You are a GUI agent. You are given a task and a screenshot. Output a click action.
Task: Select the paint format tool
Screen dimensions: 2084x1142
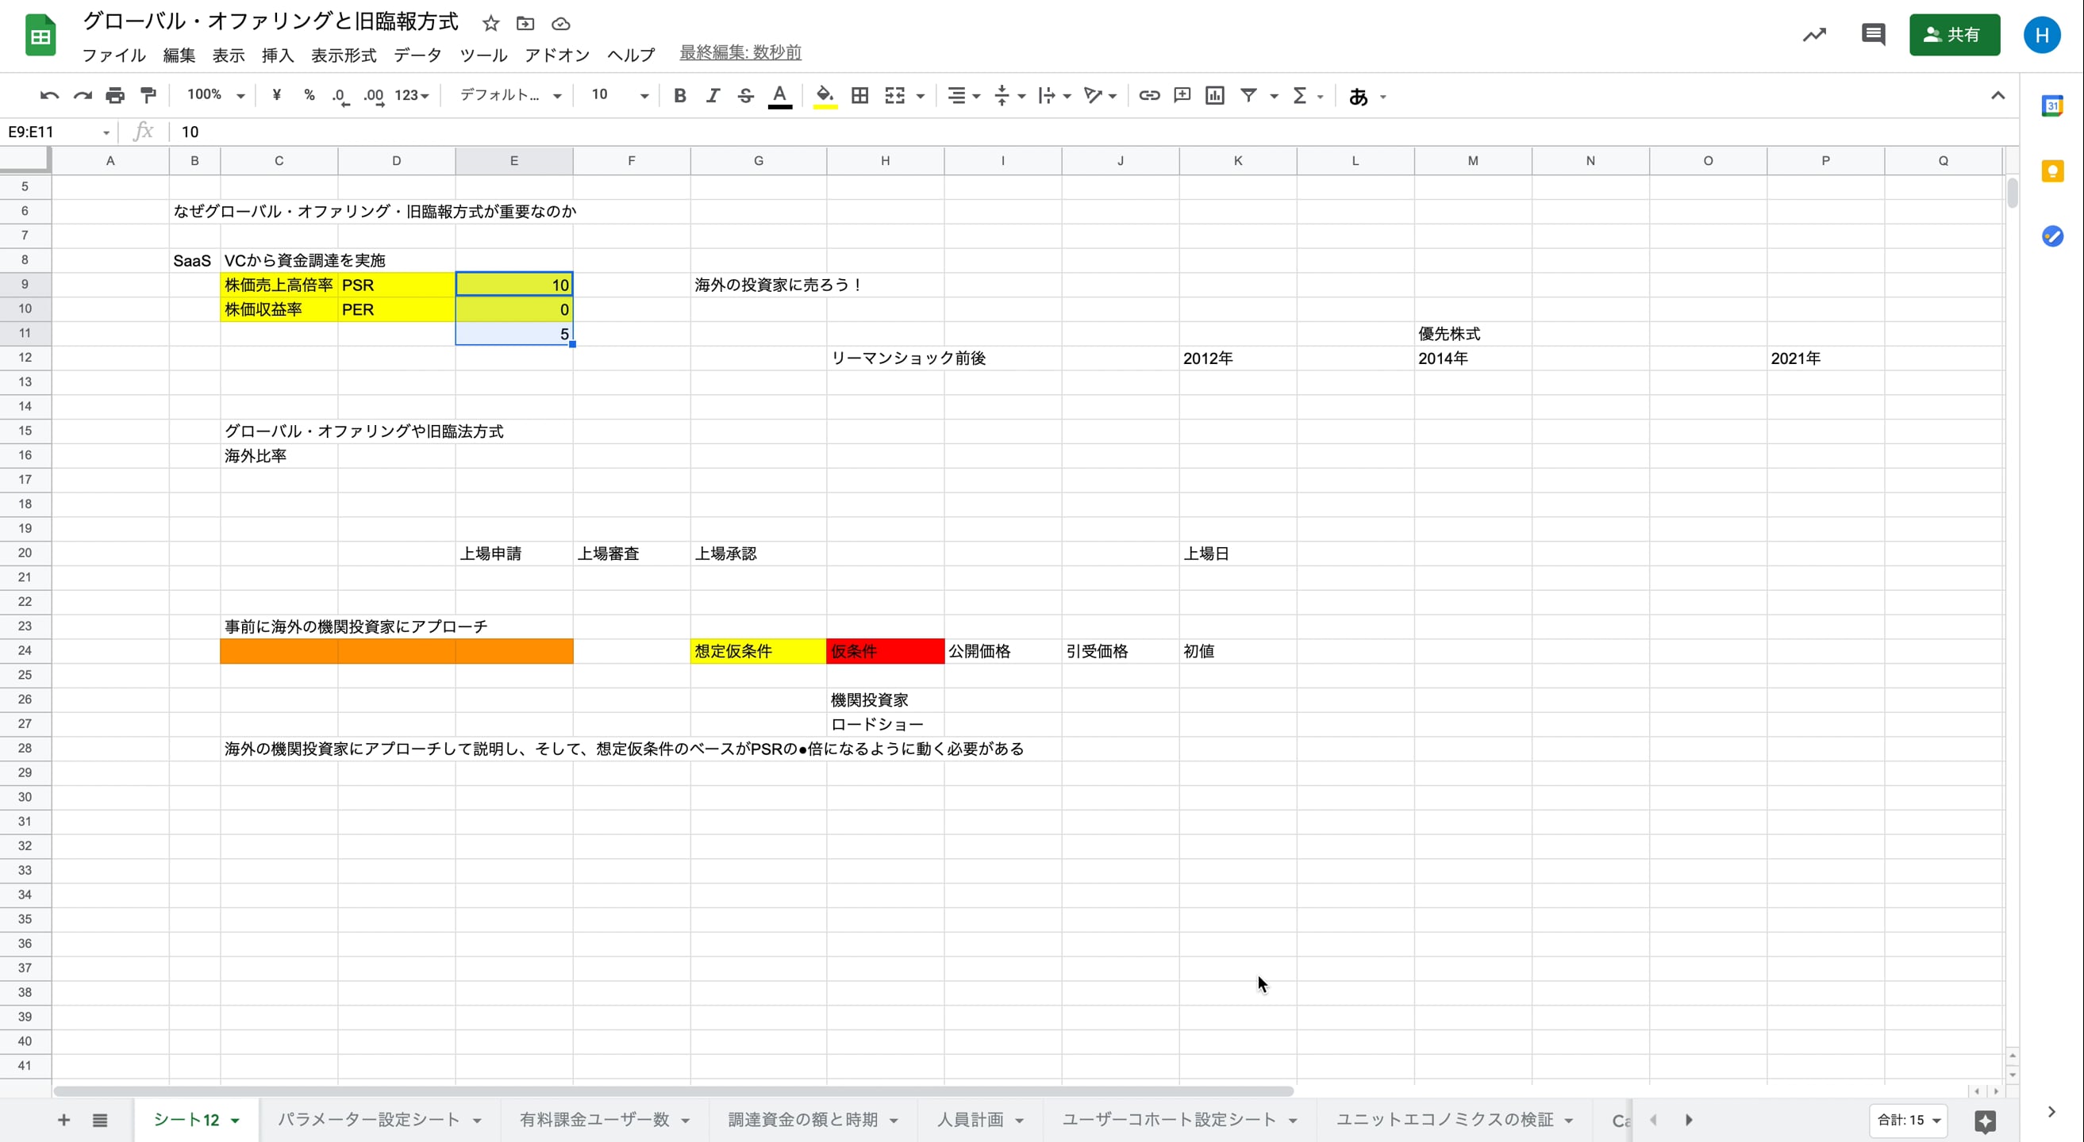tap(148, 94)
